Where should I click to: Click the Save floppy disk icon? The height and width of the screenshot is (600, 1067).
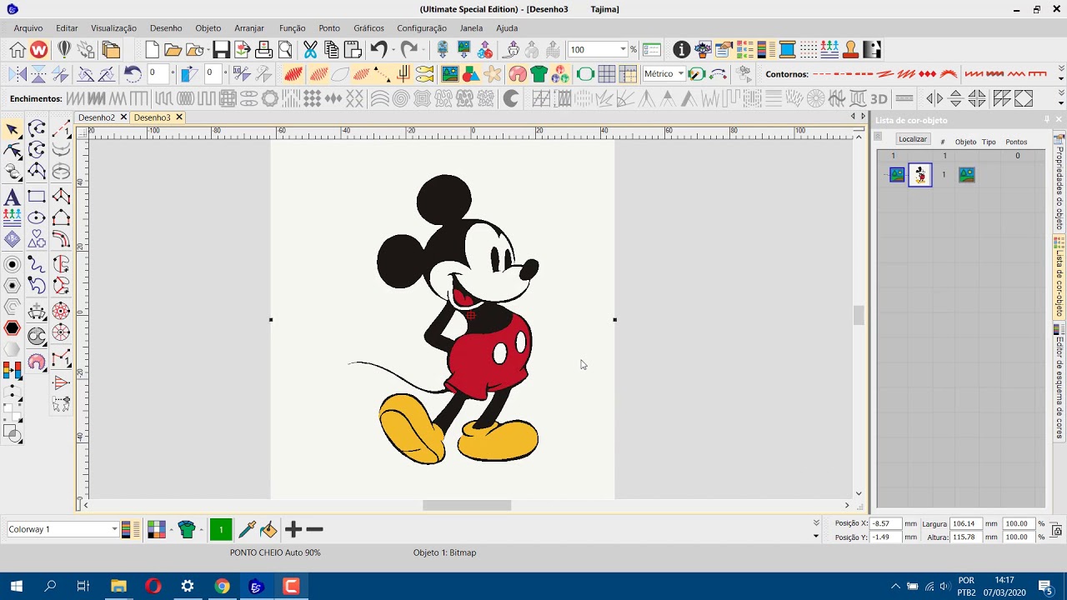point(221,50)
